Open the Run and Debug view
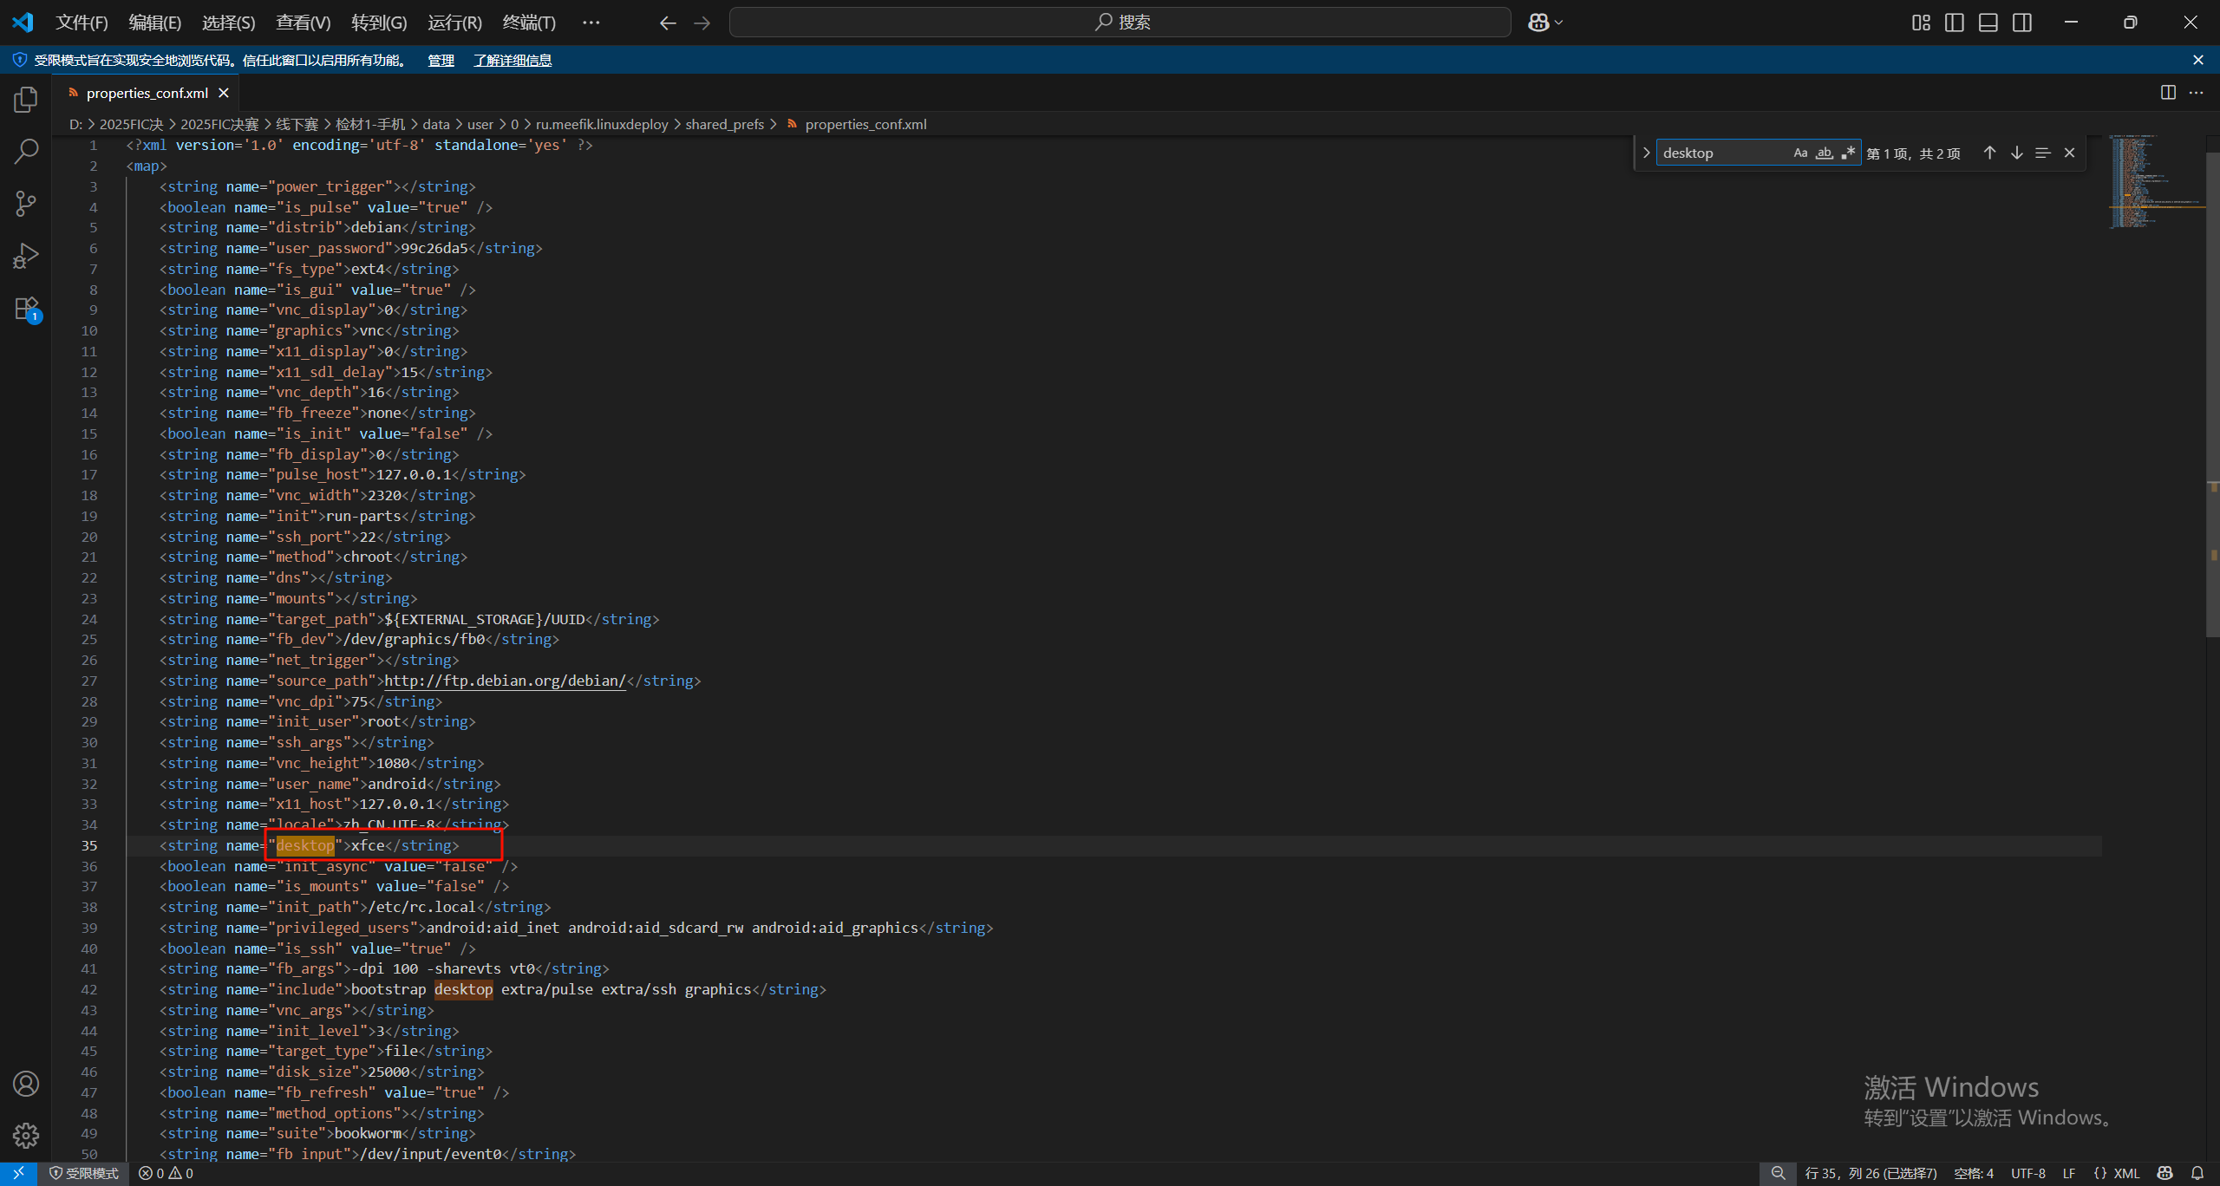This screenshot has height=1186, width=2220. click(x=26, y=256)
